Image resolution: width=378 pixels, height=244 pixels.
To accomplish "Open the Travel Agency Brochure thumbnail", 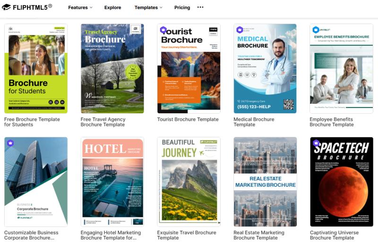I will coord(112,68).
